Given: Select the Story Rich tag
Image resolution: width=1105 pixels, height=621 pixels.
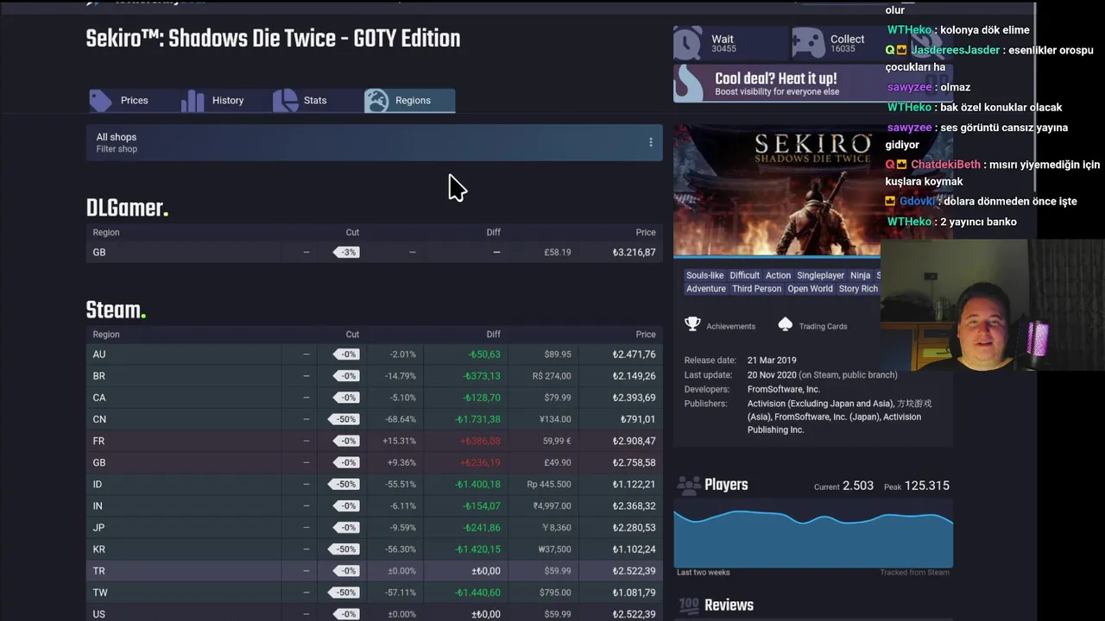Looking at the screenshot, I should (858, 289).
